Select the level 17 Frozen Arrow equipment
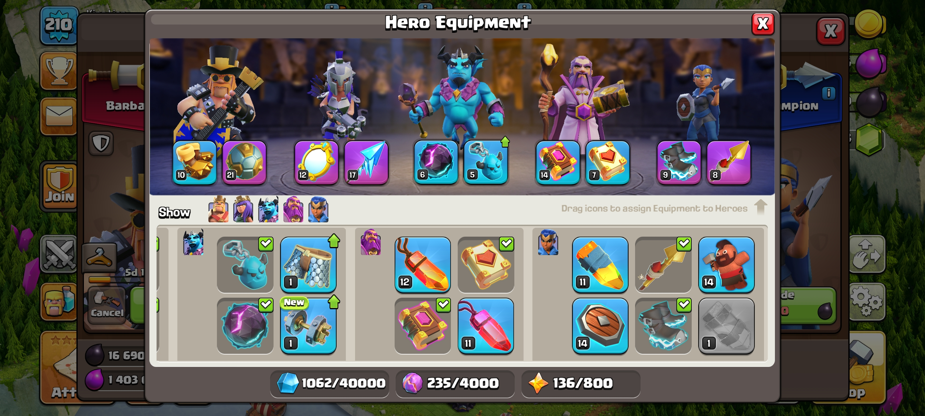 tap(366, 162)
